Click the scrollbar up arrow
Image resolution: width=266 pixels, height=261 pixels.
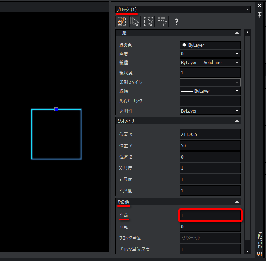(247, 33)
